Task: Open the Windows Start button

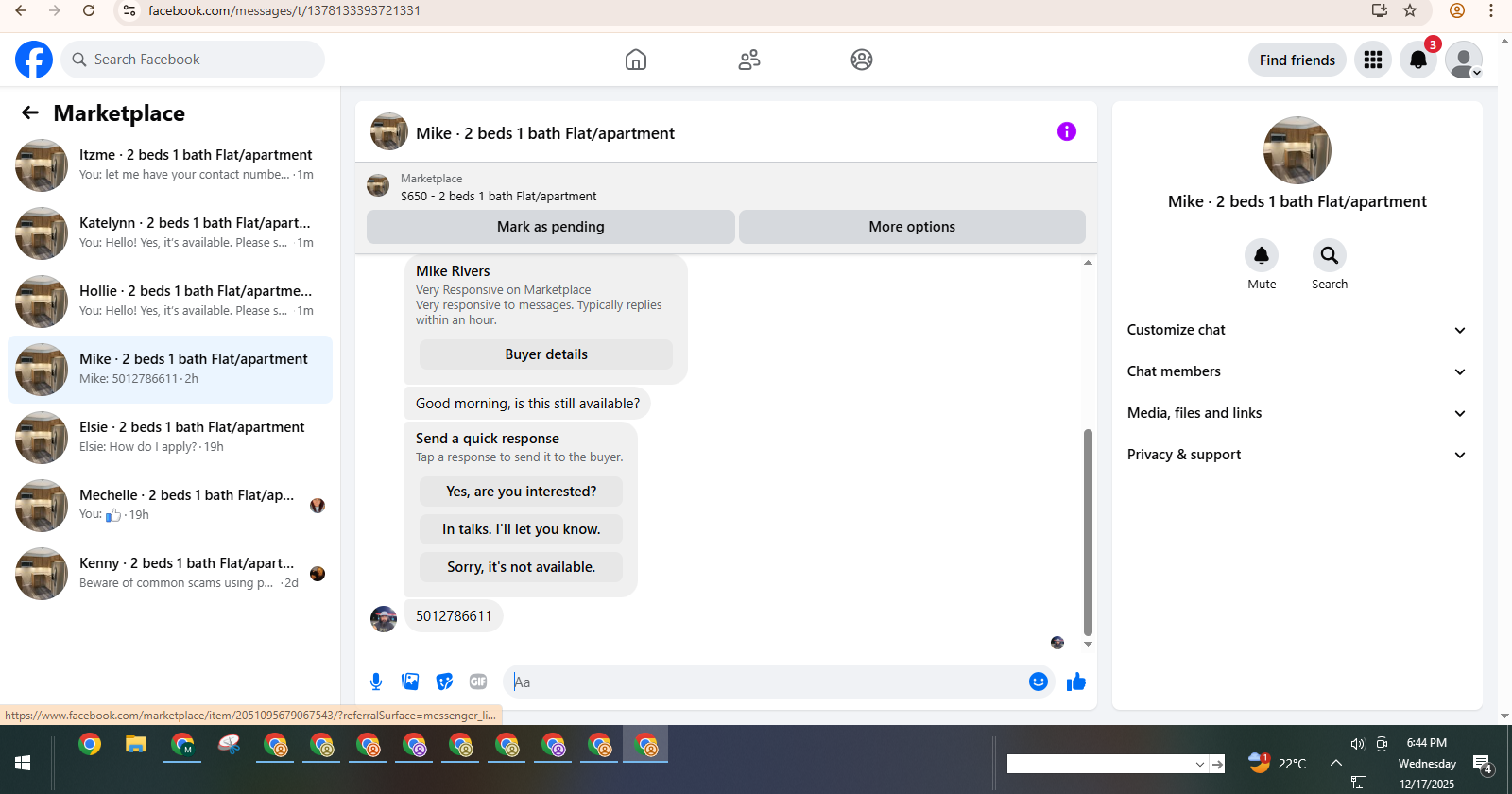Action: tap(24, 762)
